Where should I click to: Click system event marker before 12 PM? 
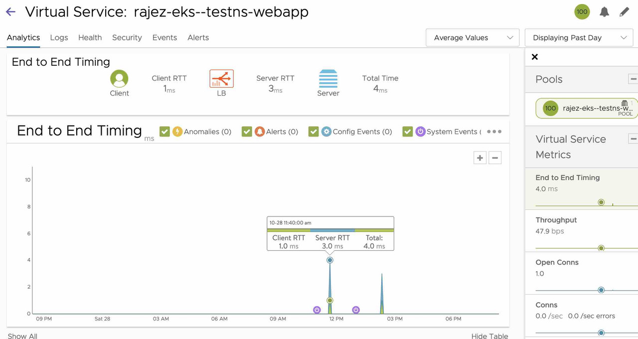click(317, 310)
